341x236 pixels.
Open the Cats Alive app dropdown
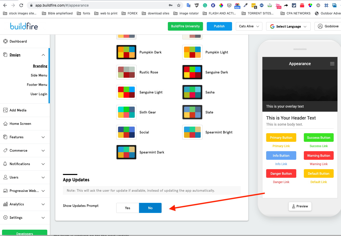(x=249, y=26)
